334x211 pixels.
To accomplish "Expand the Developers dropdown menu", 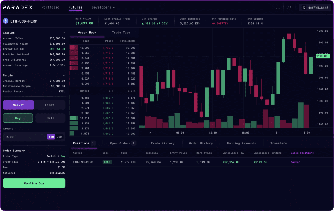I will pos(103,7).
